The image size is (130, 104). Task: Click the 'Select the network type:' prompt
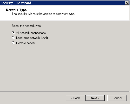coord(26,26)
